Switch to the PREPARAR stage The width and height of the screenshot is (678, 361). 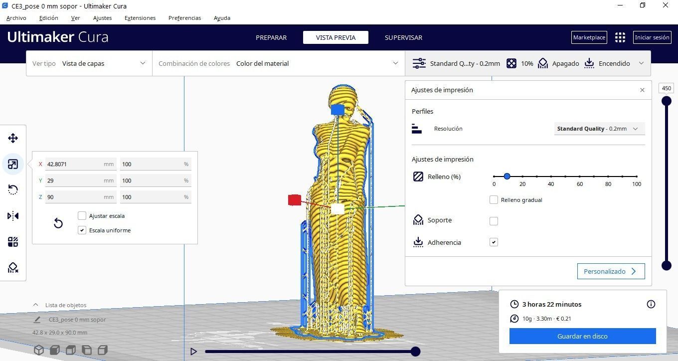pyautogui.click(x=271, y=37)
